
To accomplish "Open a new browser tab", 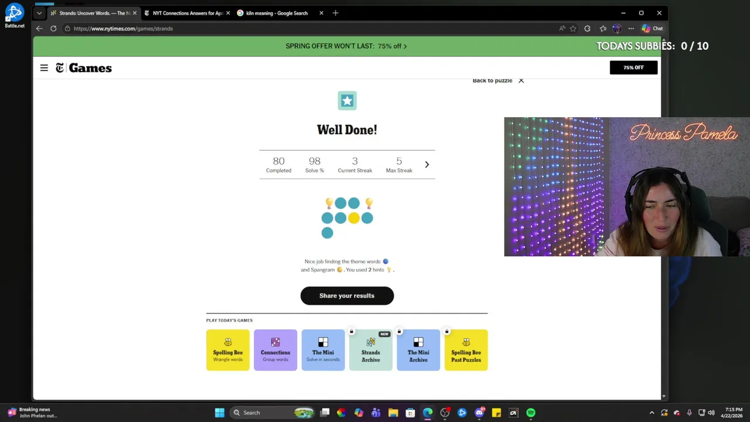I will pos(335,13).
